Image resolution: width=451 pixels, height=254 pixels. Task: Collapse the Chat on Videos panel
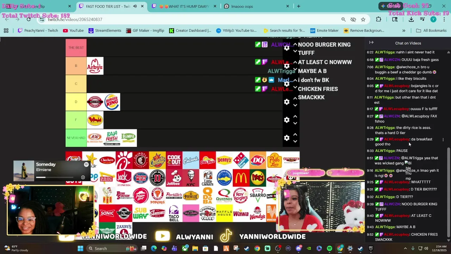click(371, 42)
